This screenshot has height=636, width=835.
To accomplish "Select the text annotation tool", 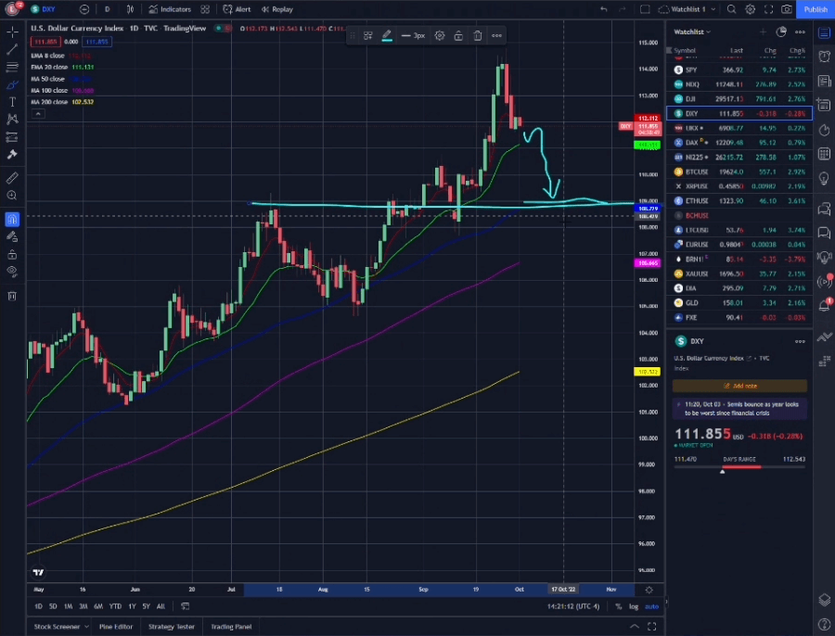I will (12, 102).
